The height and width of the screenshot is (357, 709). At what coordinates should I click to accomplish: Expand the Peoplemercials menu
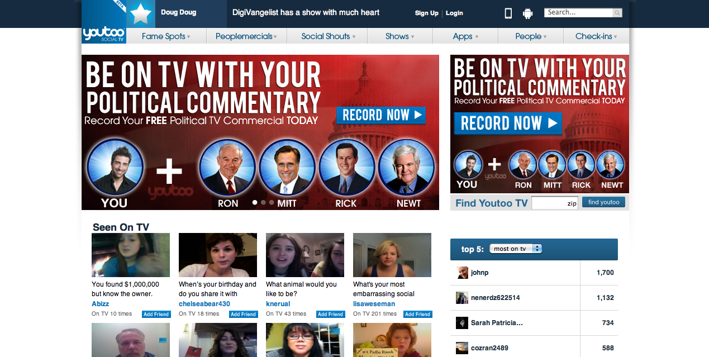[246, 36]
